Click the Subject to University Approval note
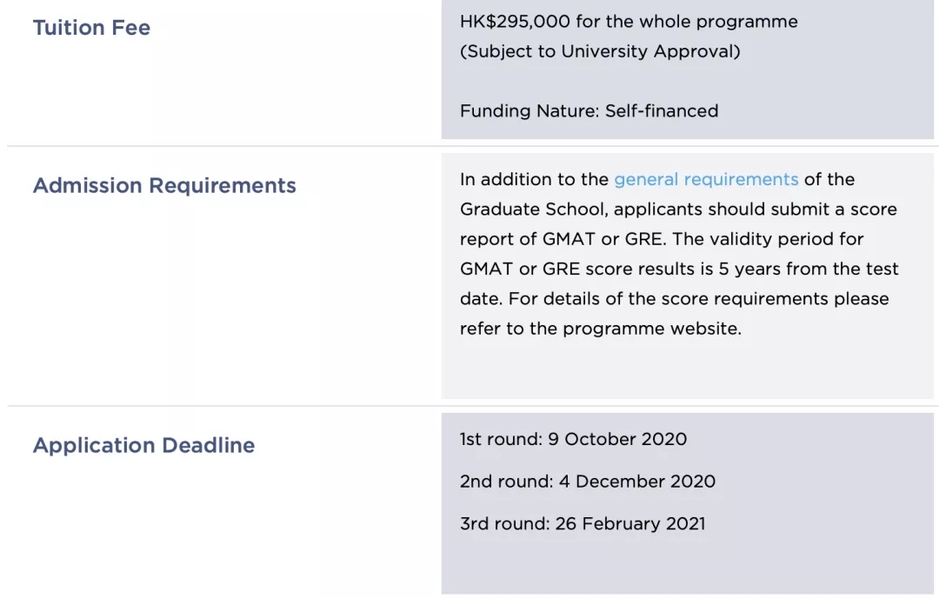 click(600, 51)
